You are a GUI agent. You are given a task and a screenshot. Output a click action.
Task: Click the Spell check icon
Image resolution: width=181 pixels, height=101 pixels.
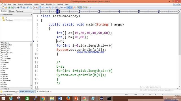point(21,8)
